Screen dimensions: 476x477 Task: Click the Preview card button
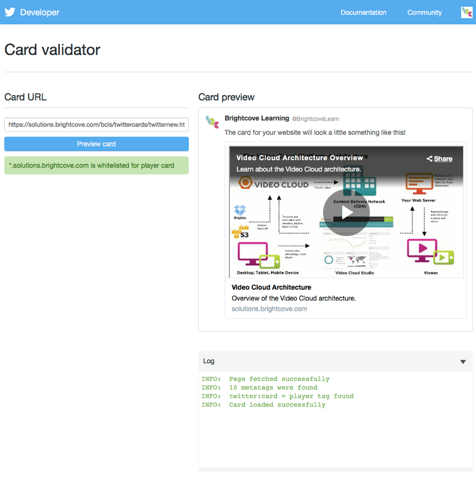pos(96,144)
